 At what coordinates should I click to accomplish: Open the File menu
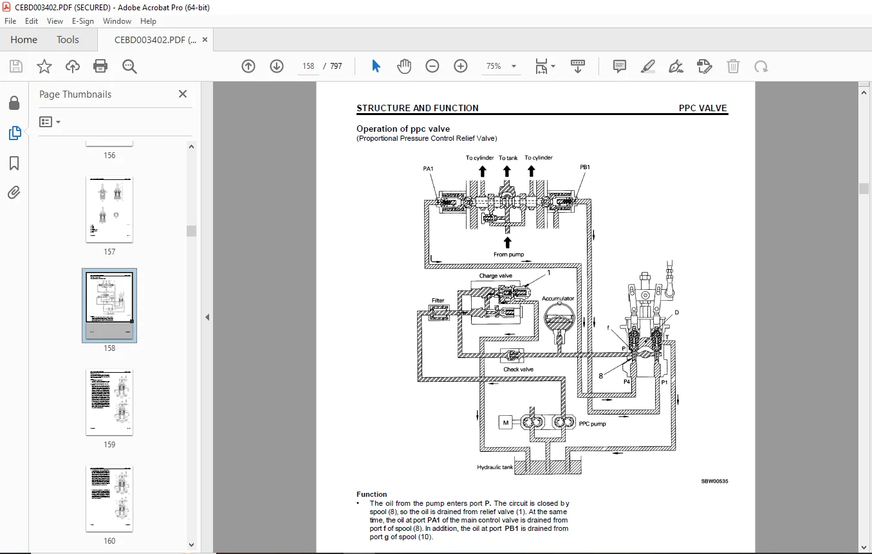click(10, 21)
